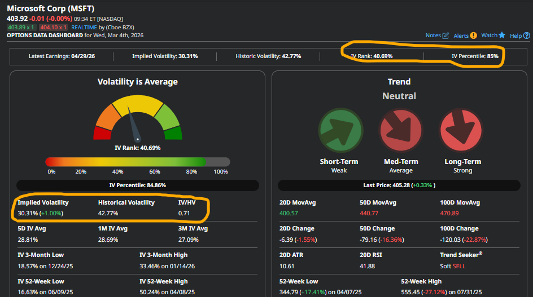Click 5D IV Avg value 28.81%

tap(28, 240)
